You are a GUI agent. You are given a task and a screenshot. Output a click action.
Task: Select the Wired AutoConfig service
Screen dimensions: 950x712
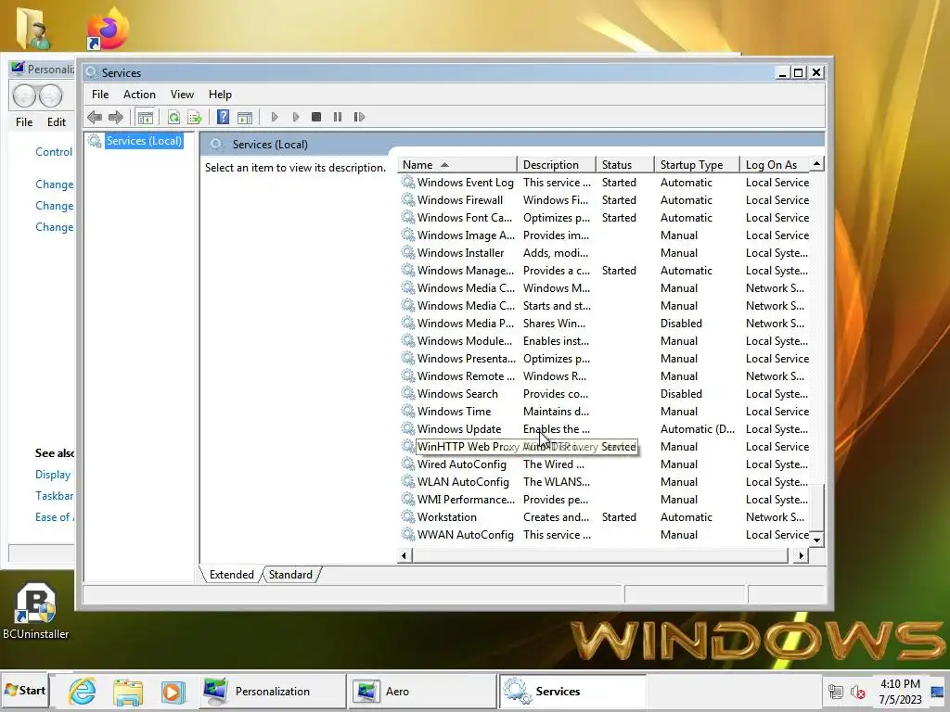[x=604, y=464]
